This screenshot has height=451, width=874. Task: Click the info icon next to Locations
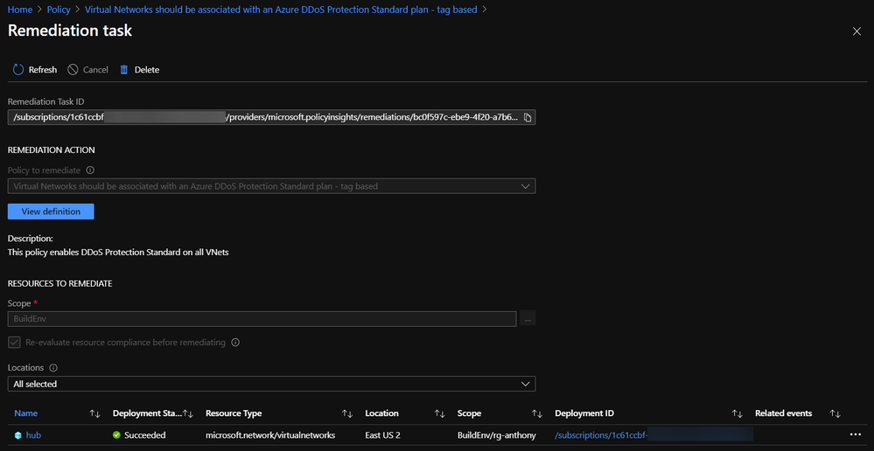coord(53,369)
